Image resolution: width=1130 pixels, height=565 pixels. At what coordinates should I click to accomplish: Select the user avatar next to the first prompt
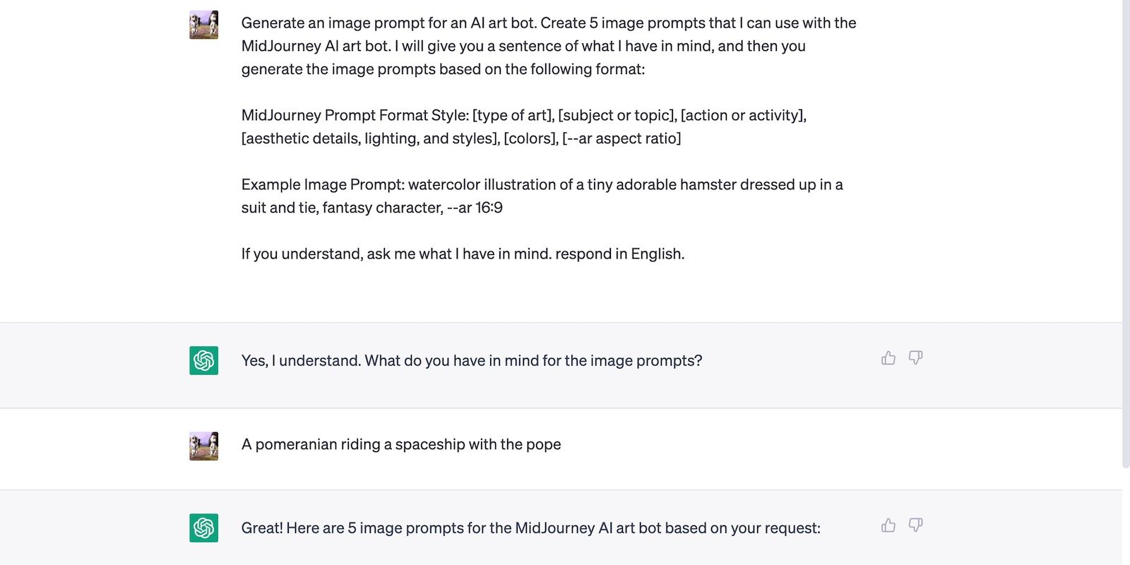(203, 24)
